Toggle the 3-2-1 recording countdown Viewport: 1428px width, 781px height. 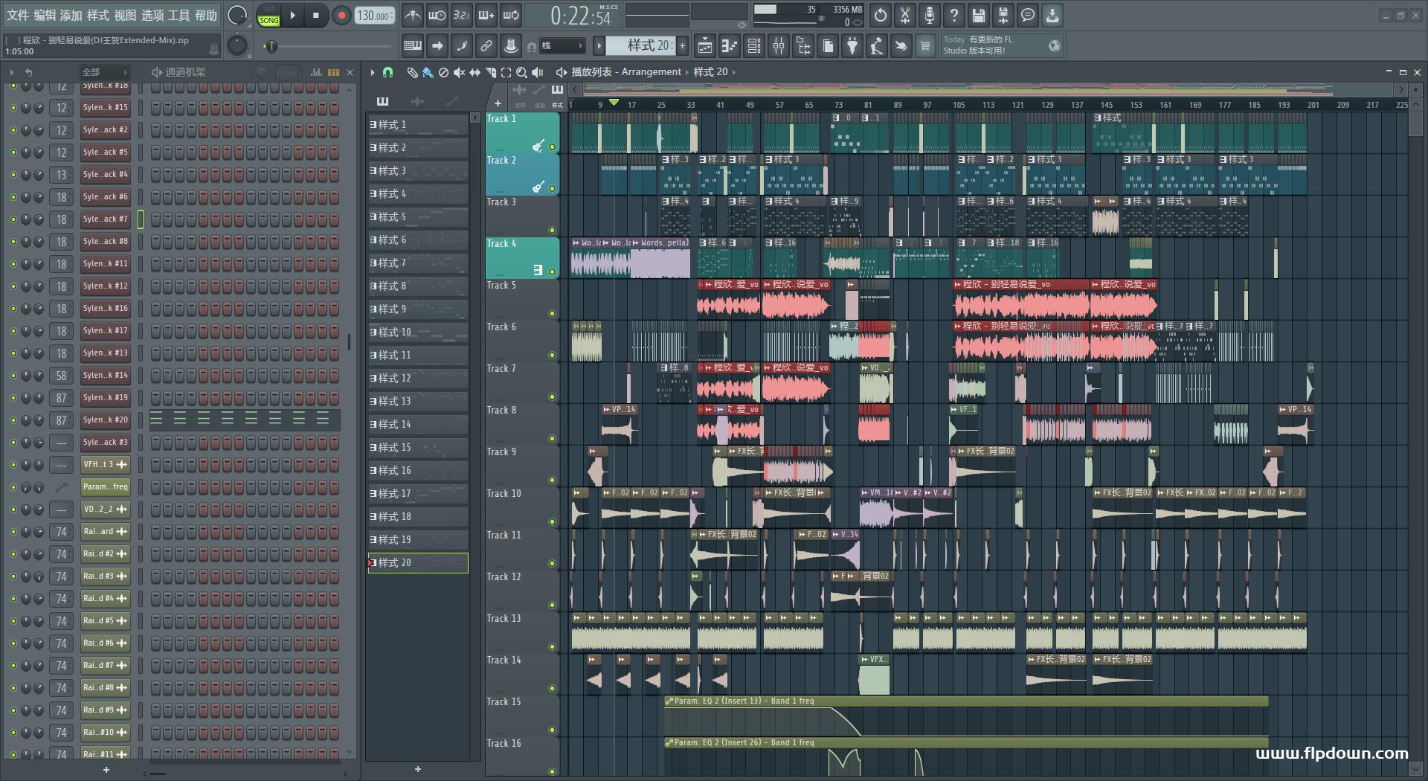pyautogui.click(x=461, y=15)
